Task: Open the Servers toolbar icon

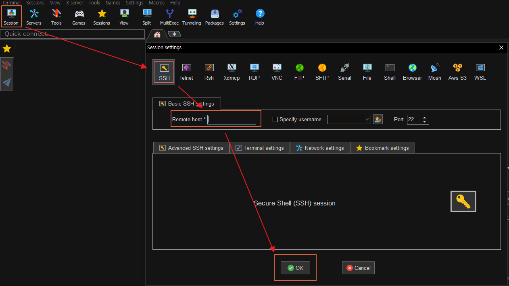Action: coord(34,17)
